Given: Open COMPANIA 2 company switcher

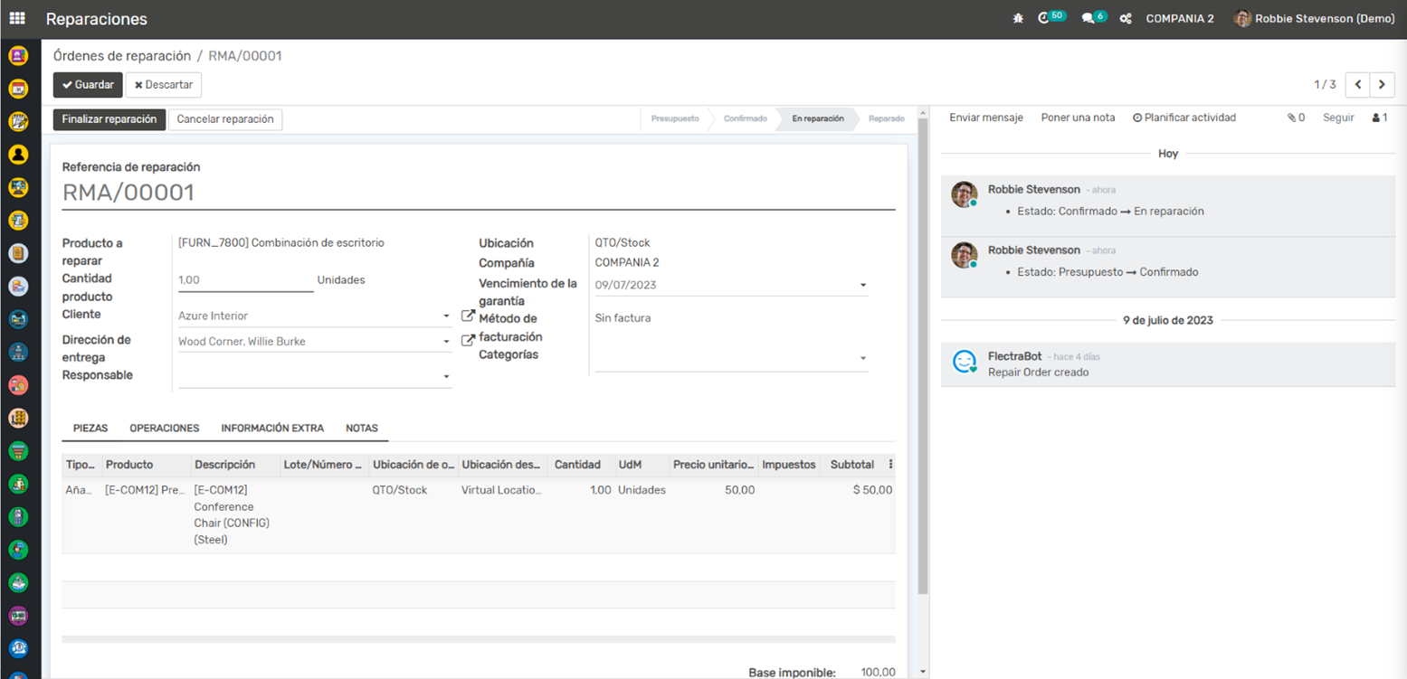Looking at the screenshot, I should tap(1180, 18).
